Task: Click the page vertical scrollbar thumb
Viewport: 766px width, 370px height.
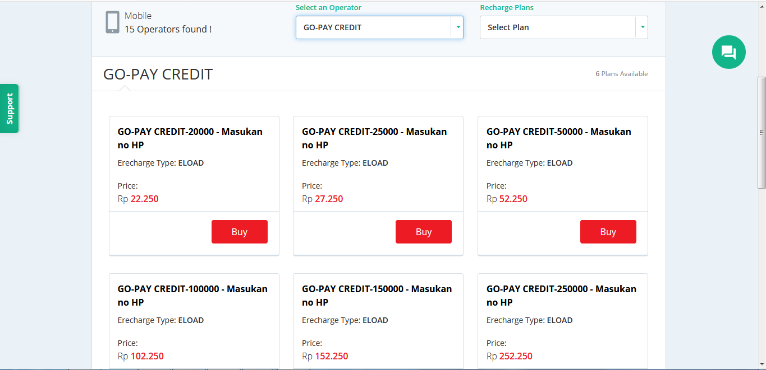Action: (762, 133)
